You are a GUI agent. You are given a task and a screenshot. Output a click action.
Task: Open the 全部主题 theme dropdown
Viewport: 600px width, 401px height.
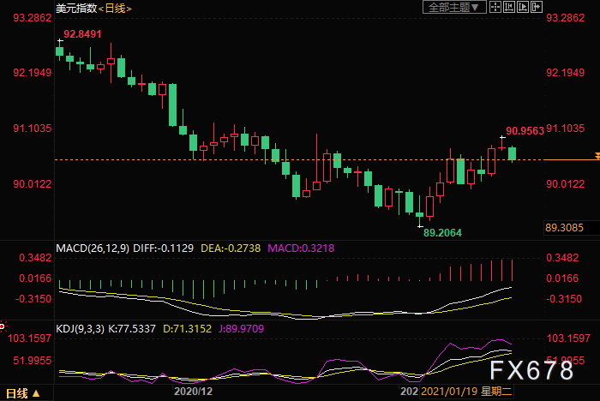pos(455,7)
